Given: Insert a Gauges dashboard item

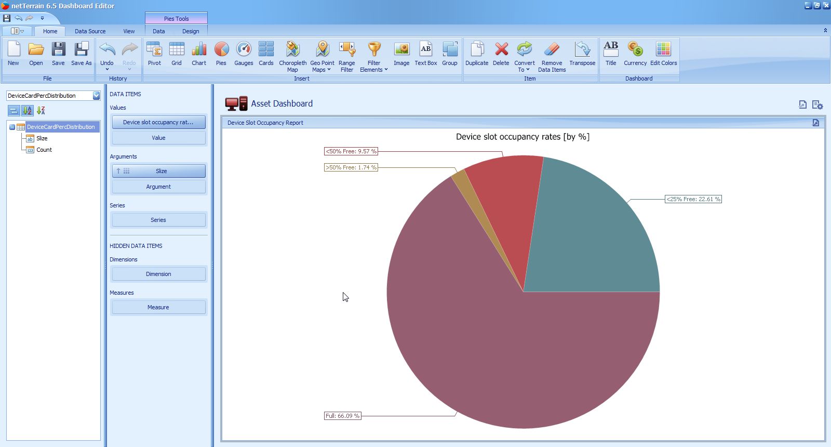Looking at the screenshot, I should (x=244, y=54).
